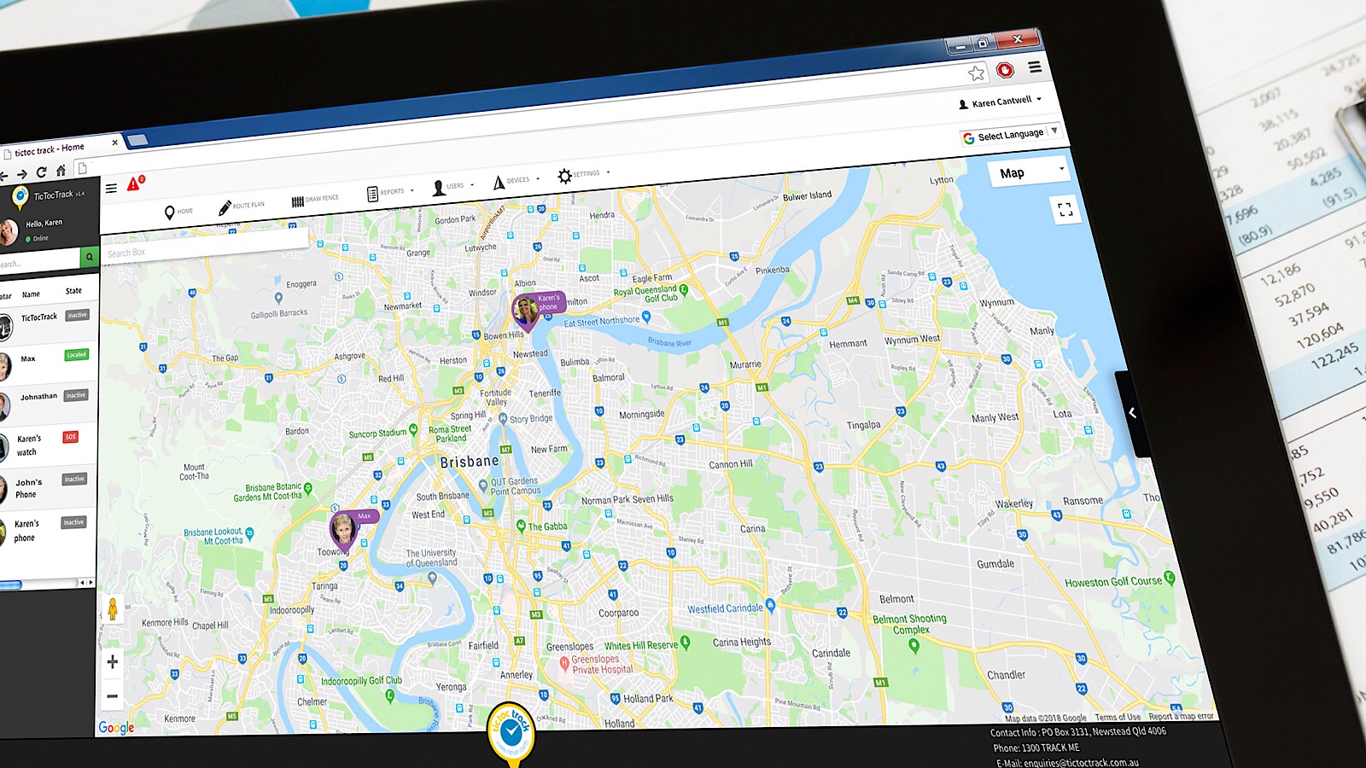Image resolution: width=1366 pixels, height=768 pixels.
Task: Zoom out the map with minus button
Action: coord(112,696)
